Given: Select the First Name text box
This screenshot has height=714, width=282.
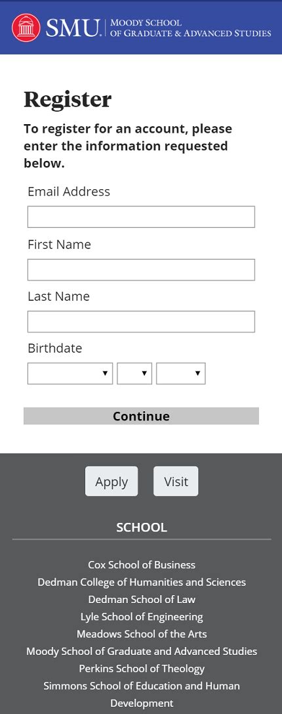Looking at the screenshot, I should pyautogui.click(x=141, y=269).
